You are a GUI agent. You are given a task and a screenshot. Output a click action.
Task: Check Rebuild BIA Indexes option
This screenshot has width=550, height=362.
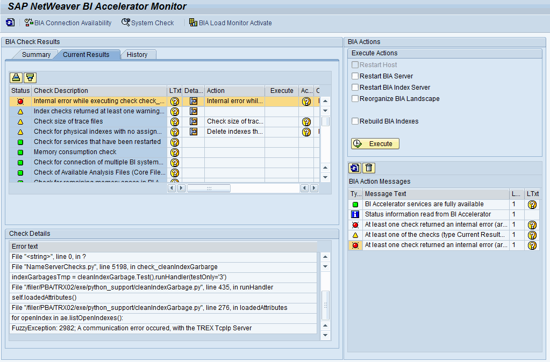(x=355, y=121)
